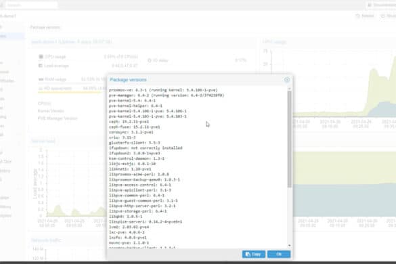
Task: Select the proxmox-ve version line
Action: click(x=163, y=90)
